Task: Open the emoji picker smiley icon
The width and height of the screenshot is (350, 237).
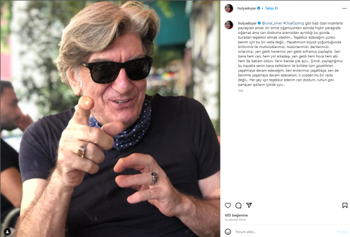Action: tap(227, 232)
